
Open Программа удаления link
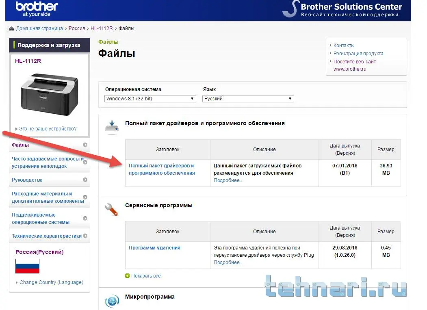click(154, 247)
